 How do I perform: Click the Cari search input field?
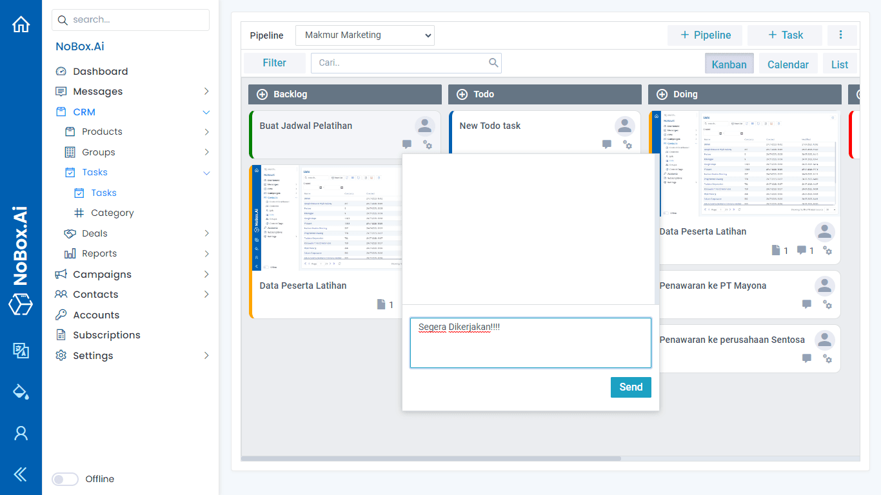click(x=401, y=63)
